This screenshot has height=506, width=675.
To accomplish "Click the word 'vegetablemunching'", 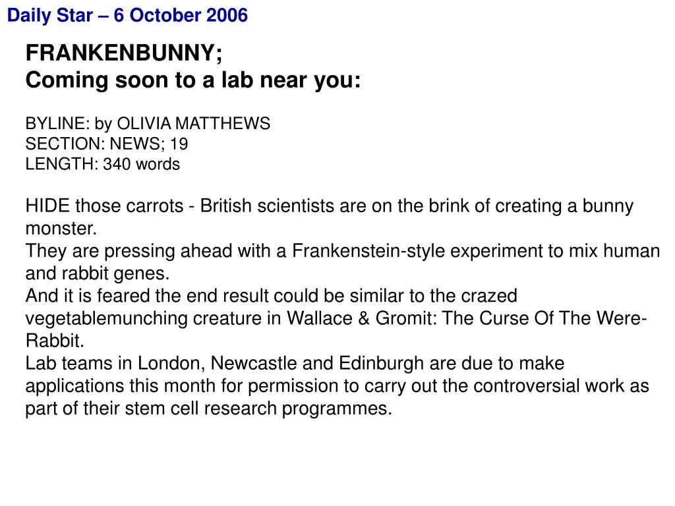I will pos(106,319).
